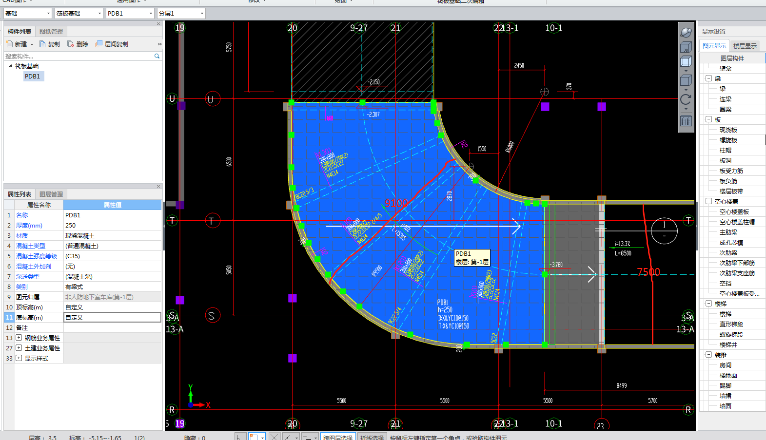Open the checklist display settings icon
This screenshot has height=440, width=766.
686,120
